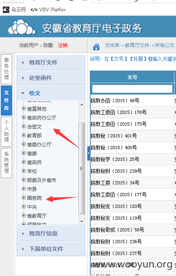
Task: Expand the 学校 tree node
Action: click(23, 171)
